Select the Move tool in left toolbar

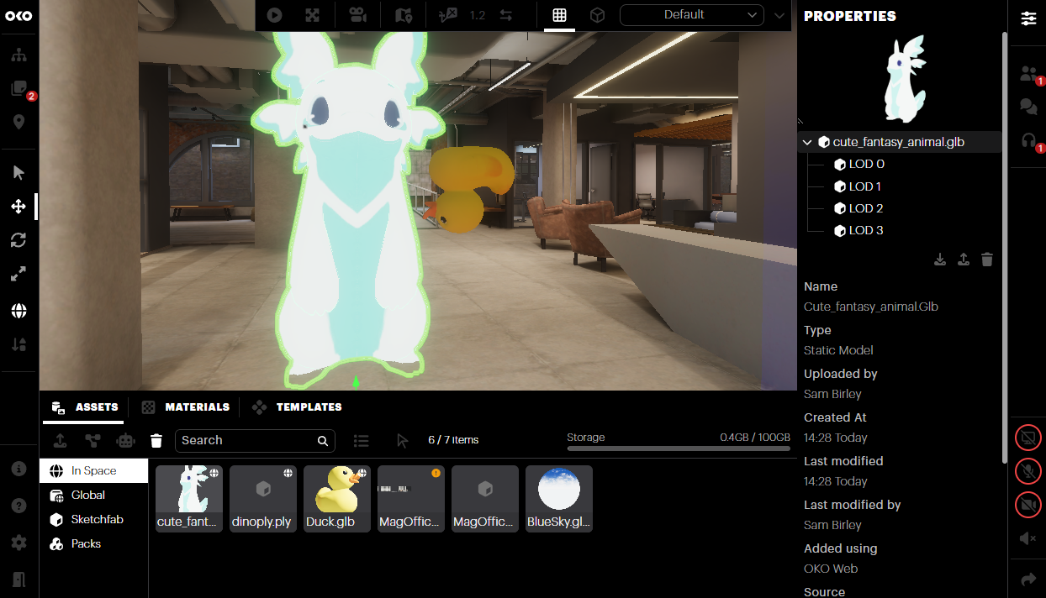point(18,207)
